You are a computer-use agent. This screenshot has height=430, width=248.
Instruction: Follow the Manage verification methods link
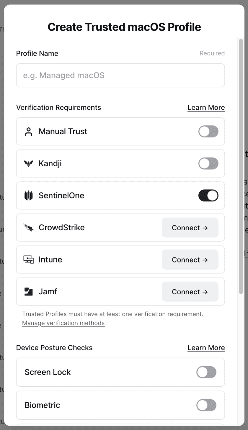[63, 323]
